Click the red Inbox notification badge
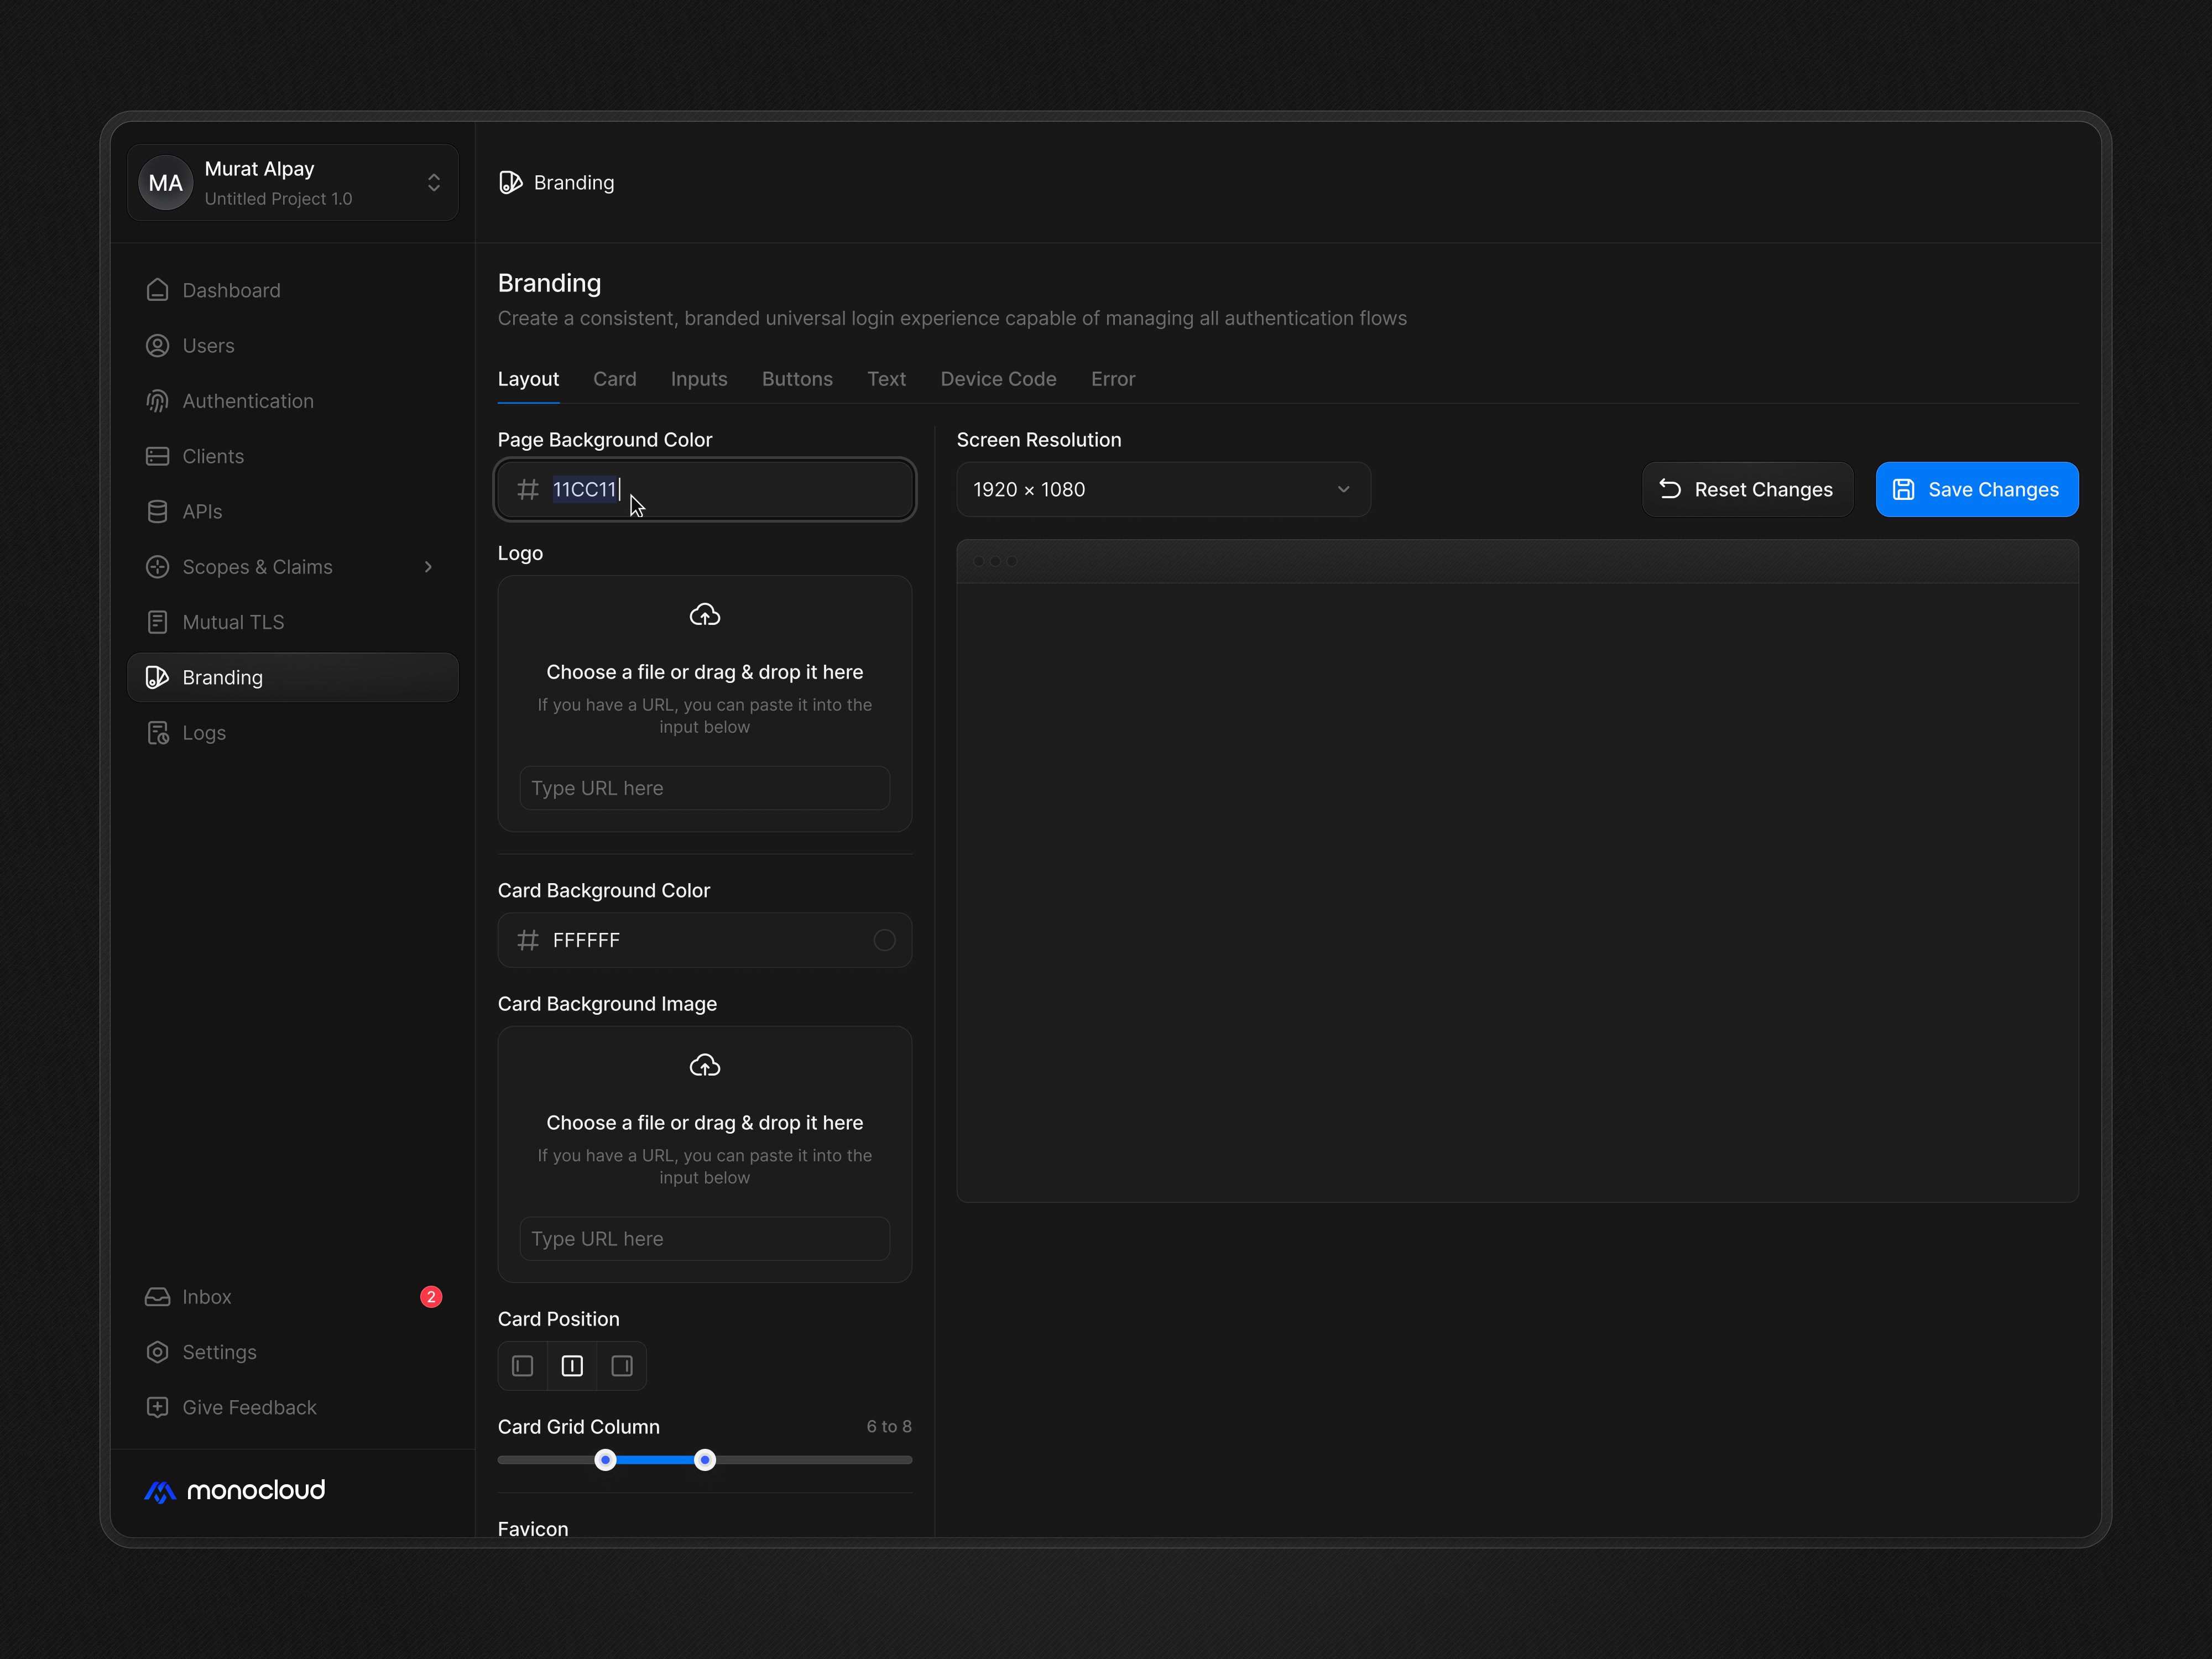This screenshot has width=2212, height=1659. [x=431, y=1297]
